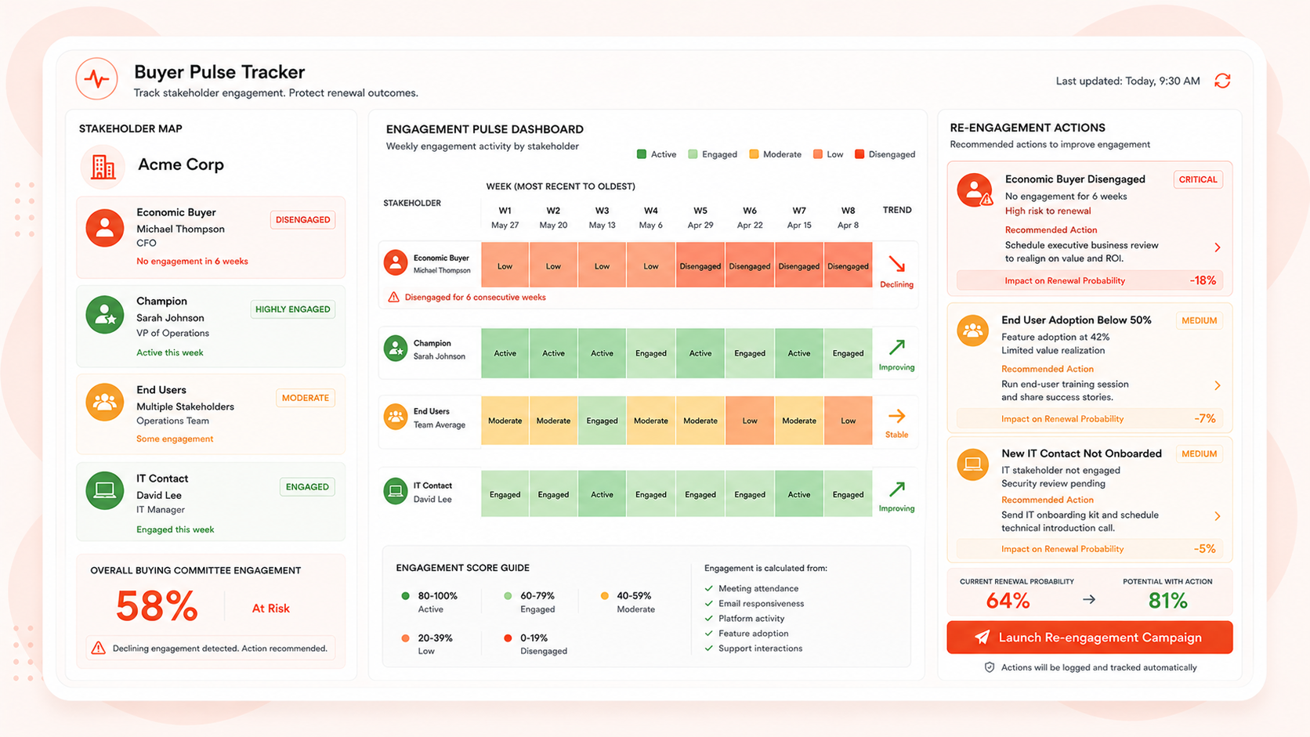Click arrow between current and potential probability
Image resolution: width=1310 pixels, height=737 pixels.
1089,600
